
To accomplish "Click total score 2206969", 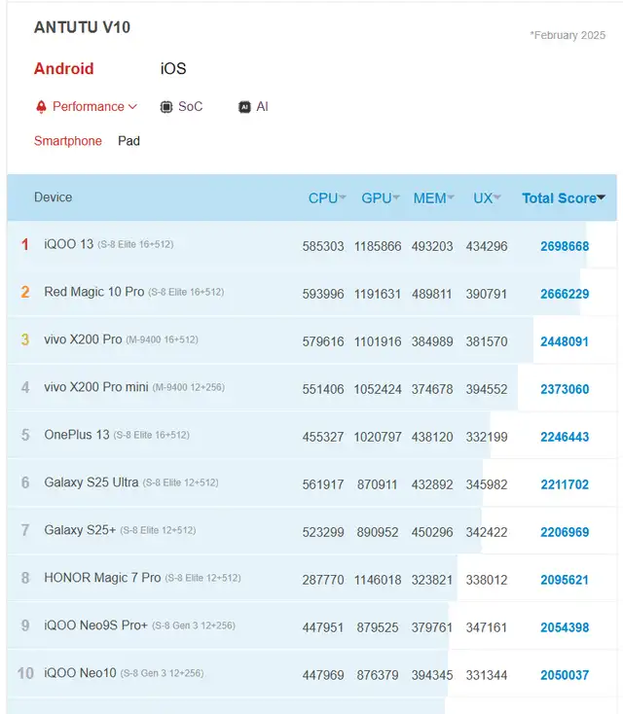I will click(x=565, y=532).
